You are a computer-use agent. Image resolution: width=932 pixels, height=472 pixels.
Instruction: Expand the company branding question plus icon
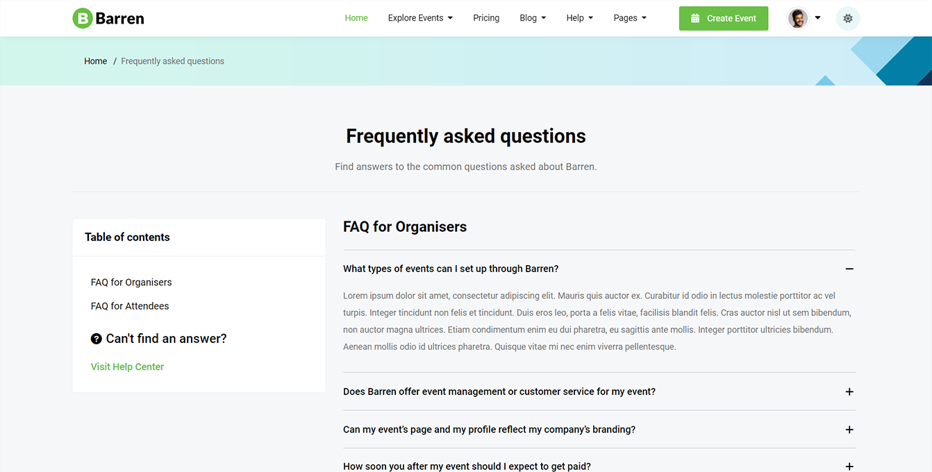click(x=849, y=430)
